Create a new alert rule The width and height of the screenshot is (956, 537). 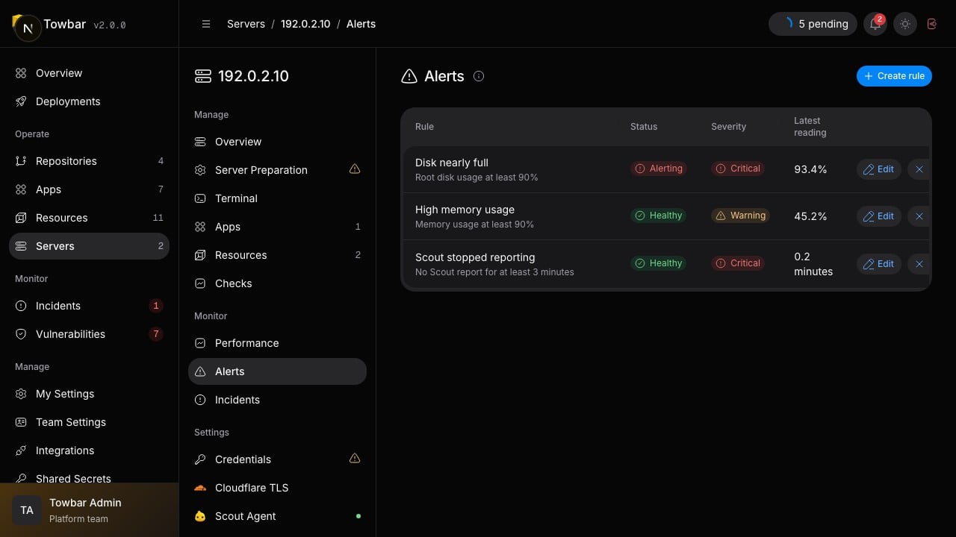coord(894,76)
